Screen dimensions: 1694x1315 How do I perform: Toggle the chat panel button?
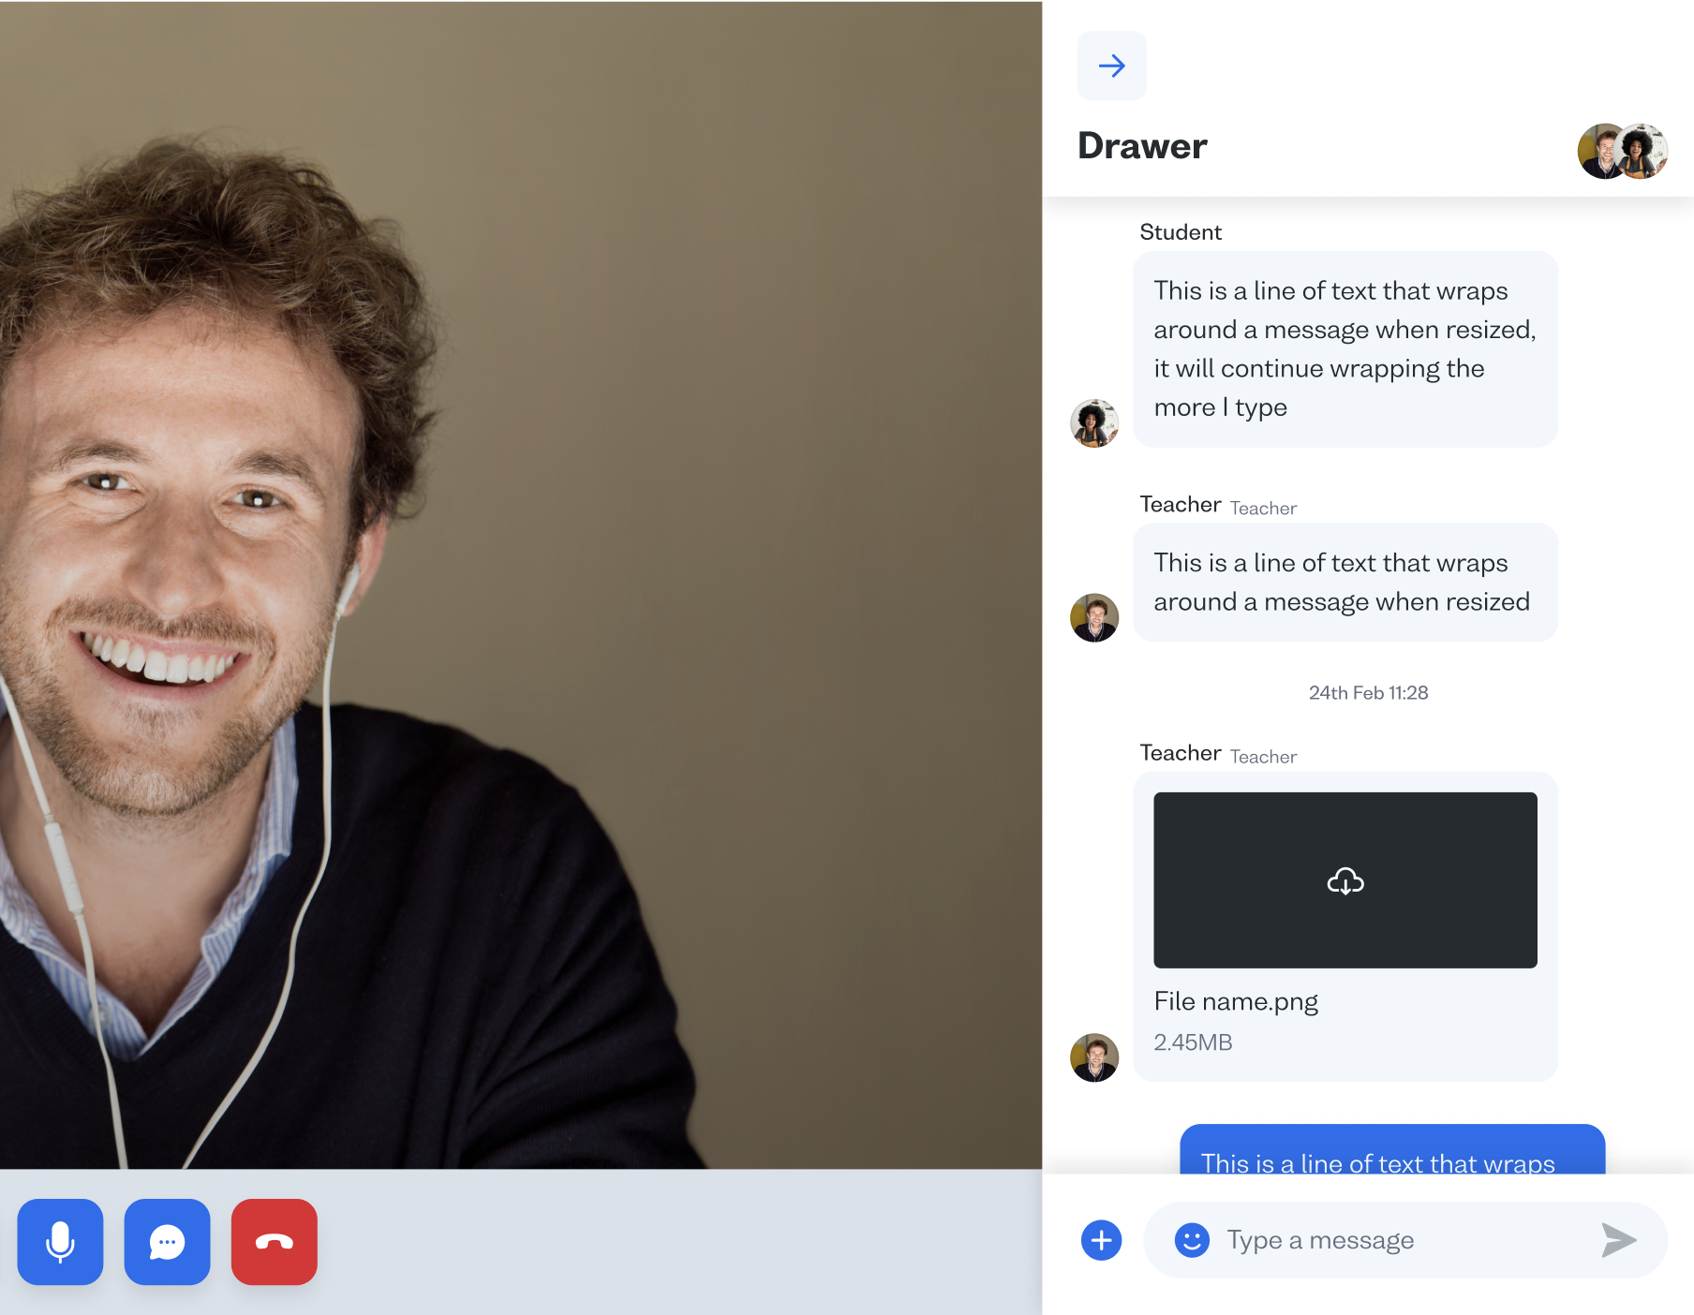coord(167,1241)
